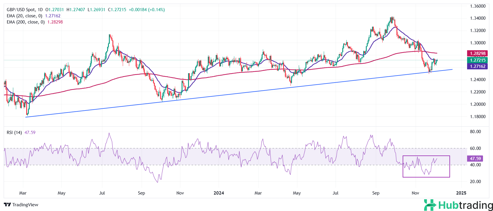Click the Hubtrading brand text
This screenshot has width=493, height=211.
coord(465,205)
